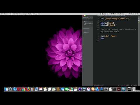Click line 'print (dic['Toyota'])'
Screen dimensions: 140x105
point(108,23)
